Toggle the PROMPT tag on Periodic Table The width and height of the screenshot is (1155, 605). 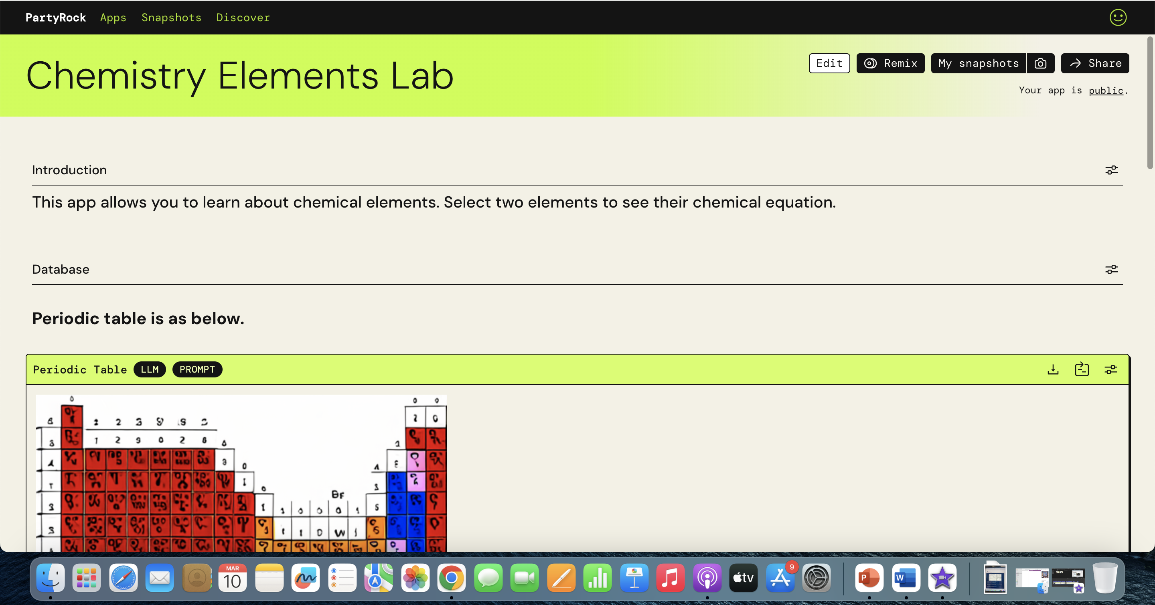tap(197, 369)
